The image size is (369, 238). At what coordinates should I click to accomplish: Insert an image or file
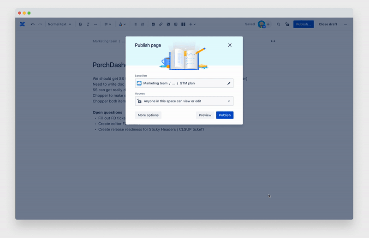tap(168, 24)
